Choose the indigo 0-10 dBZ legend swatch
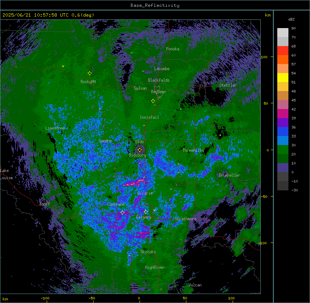310x303 pixels. [283, 168]
